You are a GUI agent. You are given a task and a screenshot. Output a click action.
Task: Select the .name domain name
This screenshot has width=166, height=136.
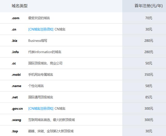pyautogui.click(x=16, y=86)
